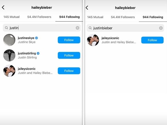Click search magnifier icon beside 'justin'
167x125 pixels.
pyautogui.click(x=6, y=28)
